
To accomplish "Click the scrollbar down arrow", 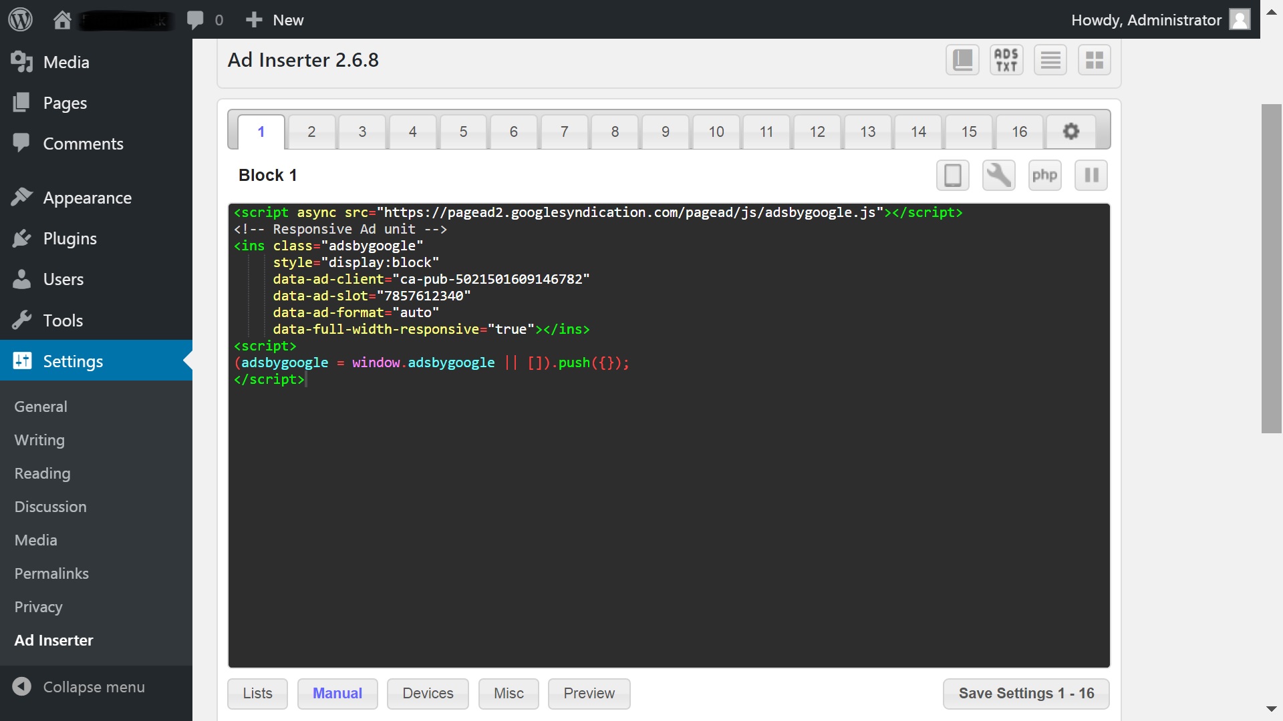I will pyautogui.click(x=1272, y=710).
